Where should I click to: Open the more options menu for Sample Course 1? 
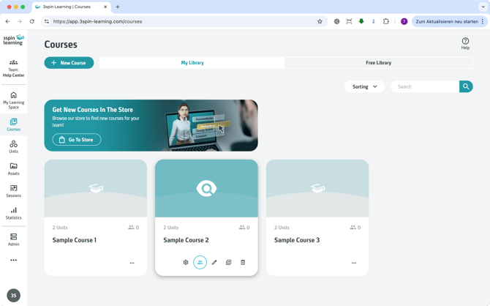tap(132, 263)
